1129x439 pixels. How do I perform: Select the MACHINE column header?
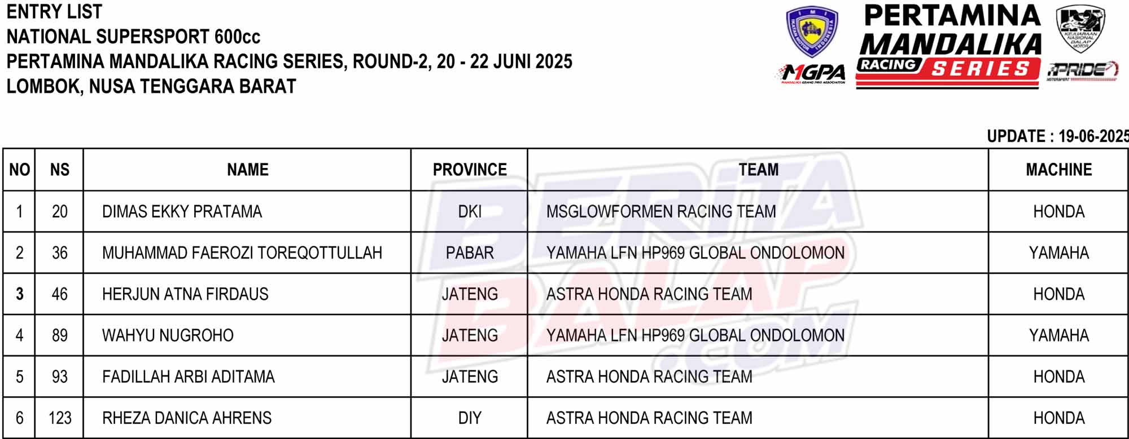(x=1058, y=170)
